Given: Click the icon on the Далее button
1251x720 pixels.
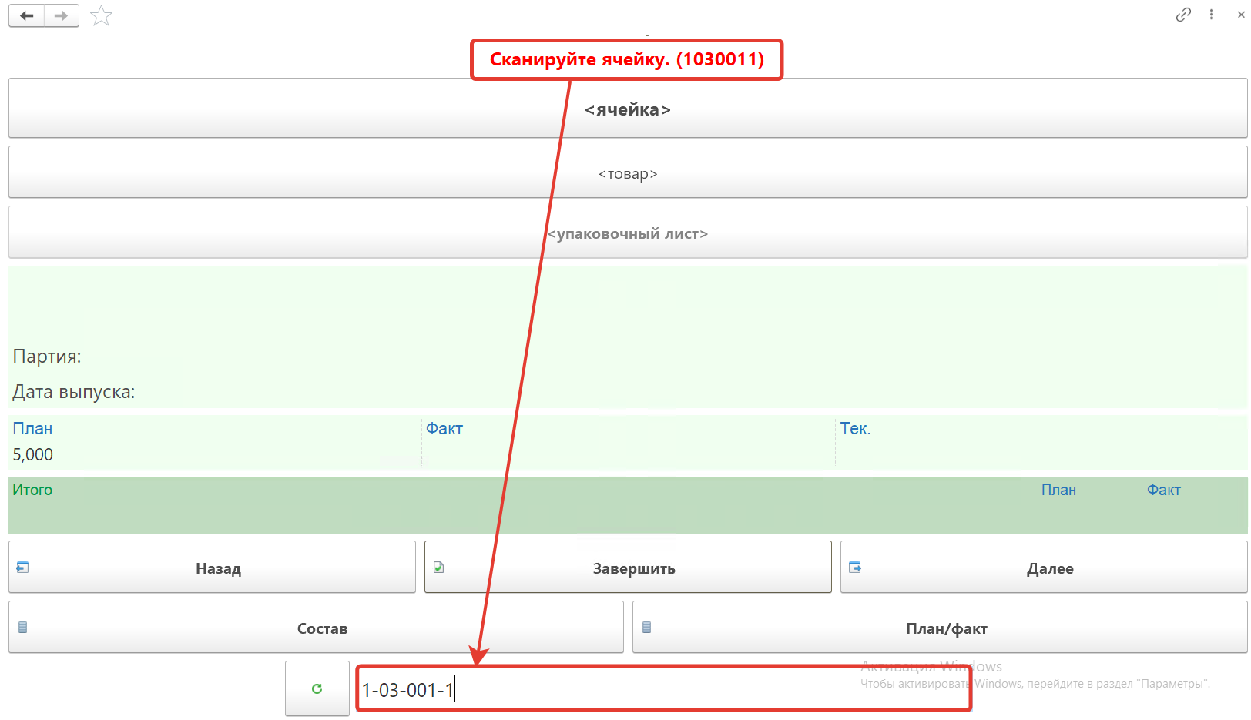Looking at the screenshot, I should point(855,568).
